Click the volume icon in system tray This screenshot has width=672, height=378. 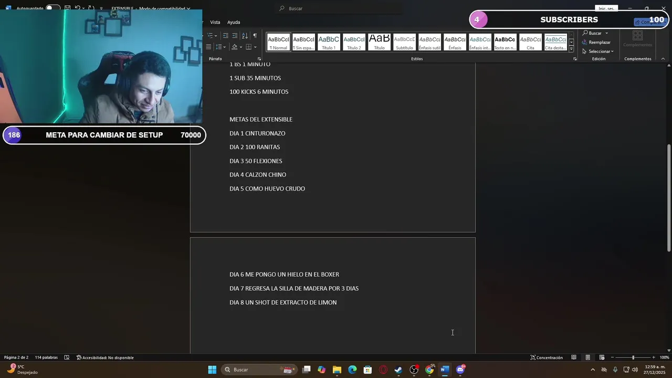(635, 370)
